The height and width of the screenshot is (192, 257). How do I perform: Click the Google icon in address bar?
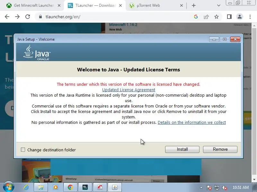click(196, 17)
